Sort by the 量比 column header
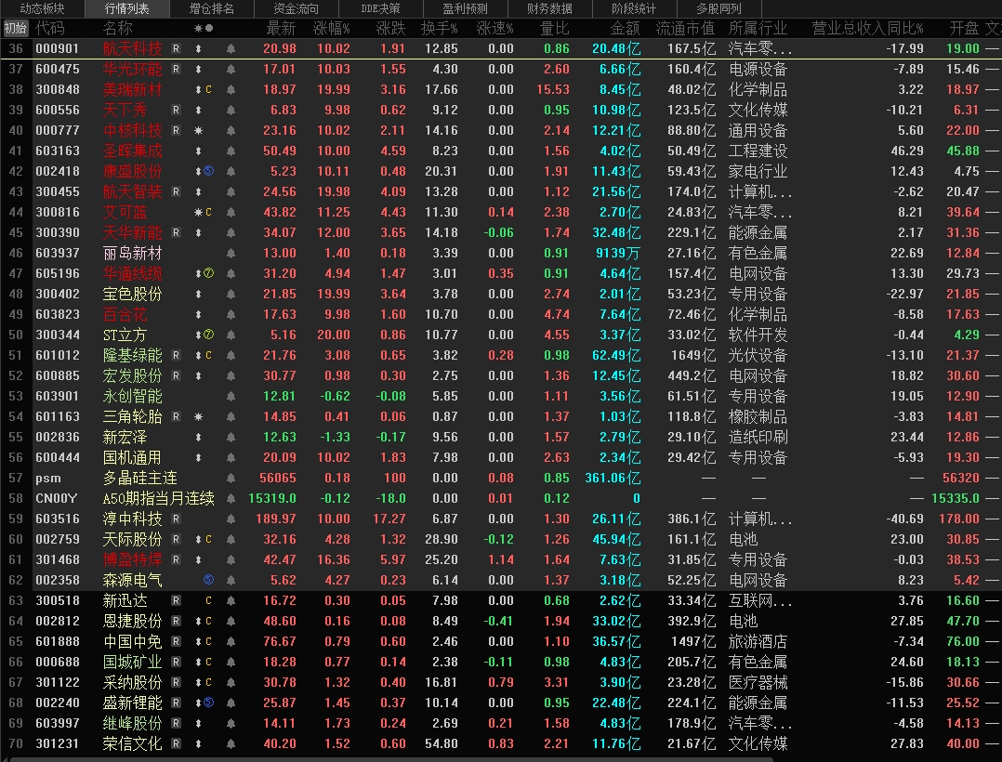Screen dimensions: 1002x762 pos(554,28)
